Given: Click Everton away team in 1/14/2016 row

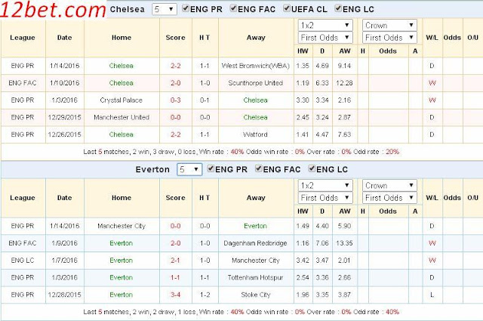Looking at the screenshot, I should [255, 226].
